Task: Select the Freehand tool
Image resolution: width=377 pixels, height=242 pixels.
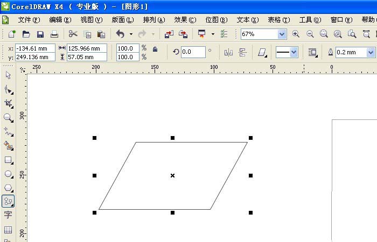Action: tap(9, 132)
